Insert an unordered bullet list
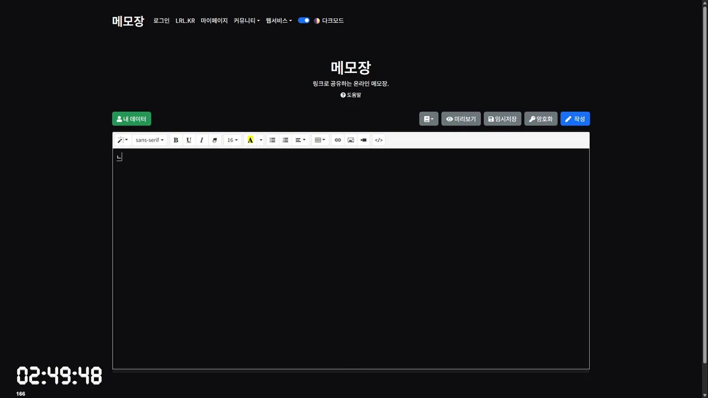The width and height of the screenshot is (708, 398). coord(272,140)
